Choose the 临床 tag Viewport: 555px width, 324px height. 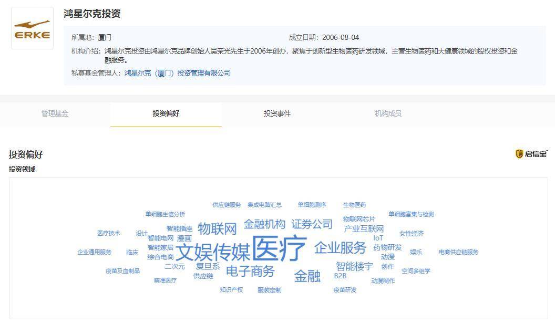pos(132,252)
